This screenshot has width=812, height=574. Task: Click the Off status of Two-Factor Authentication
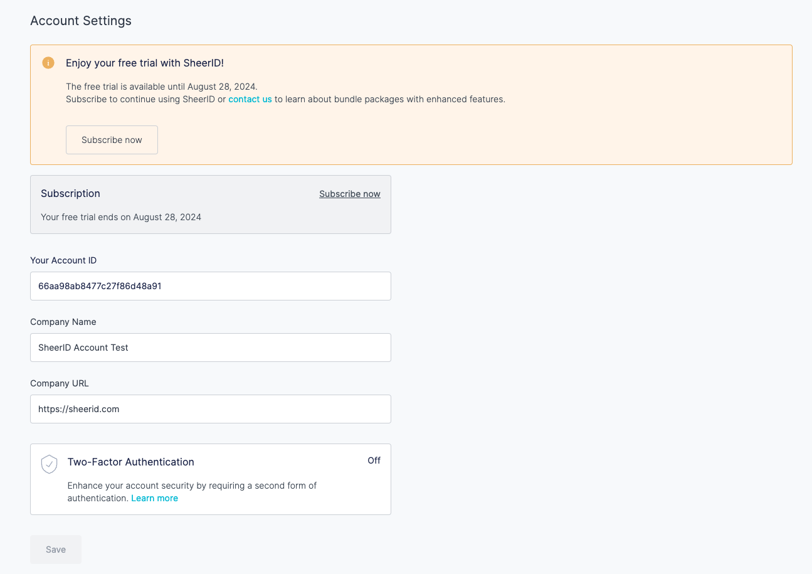[374, 460]
